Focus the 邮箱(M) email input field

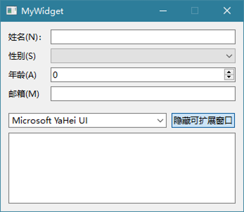tap(143, 94)
